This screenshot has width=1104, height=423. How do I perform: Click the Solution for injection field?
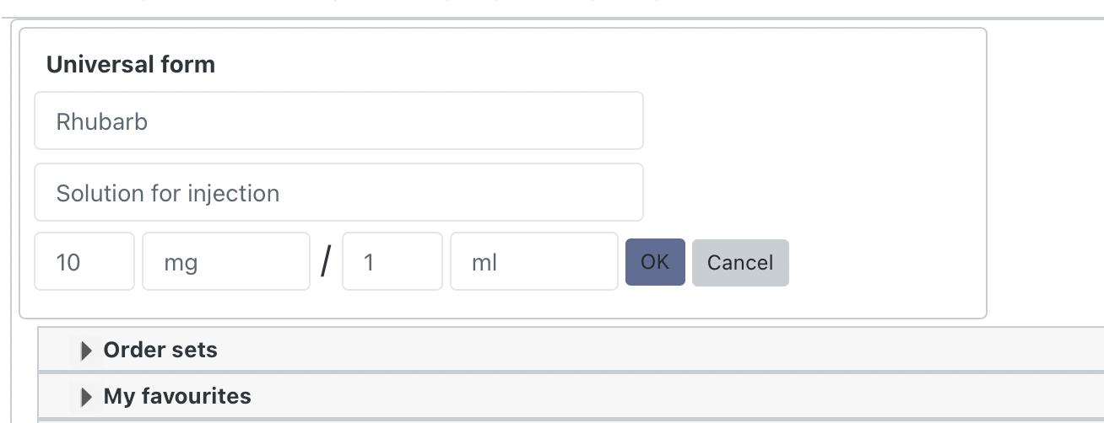pyautogui.click(x=338, y=193)
